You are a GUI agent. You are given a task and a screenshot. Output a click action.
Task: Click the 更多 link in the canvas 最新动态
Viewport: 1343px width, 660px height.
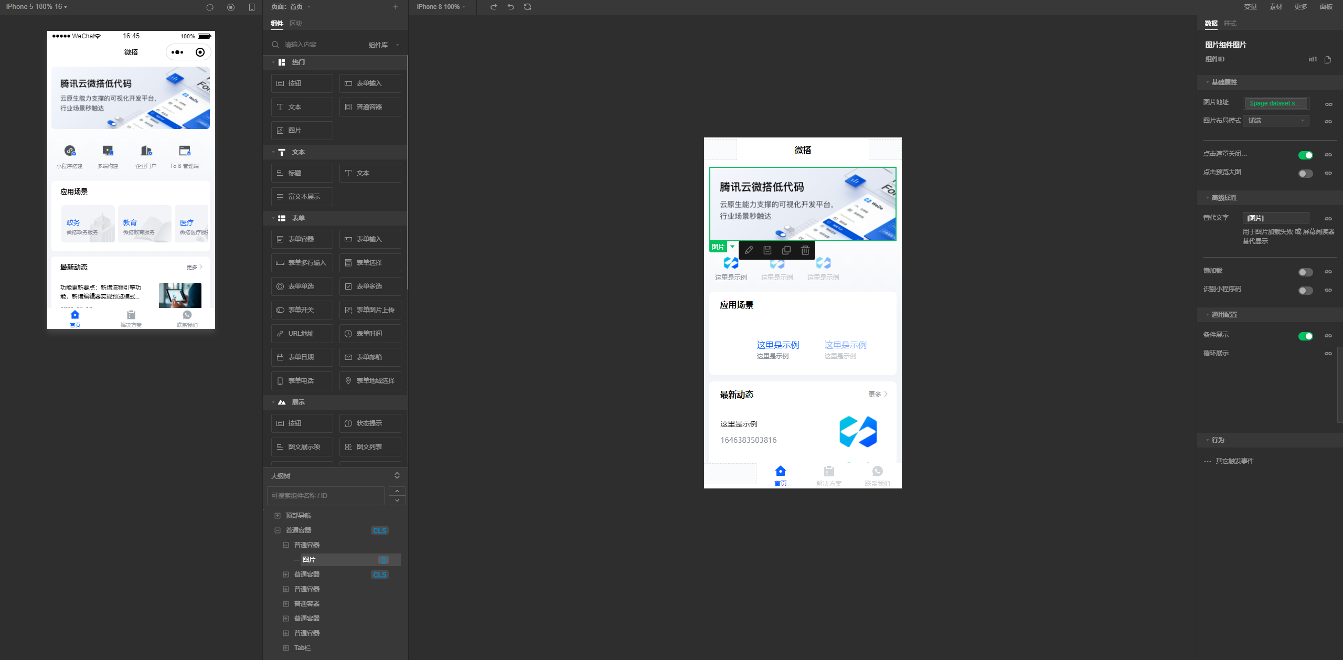[878, 394]
